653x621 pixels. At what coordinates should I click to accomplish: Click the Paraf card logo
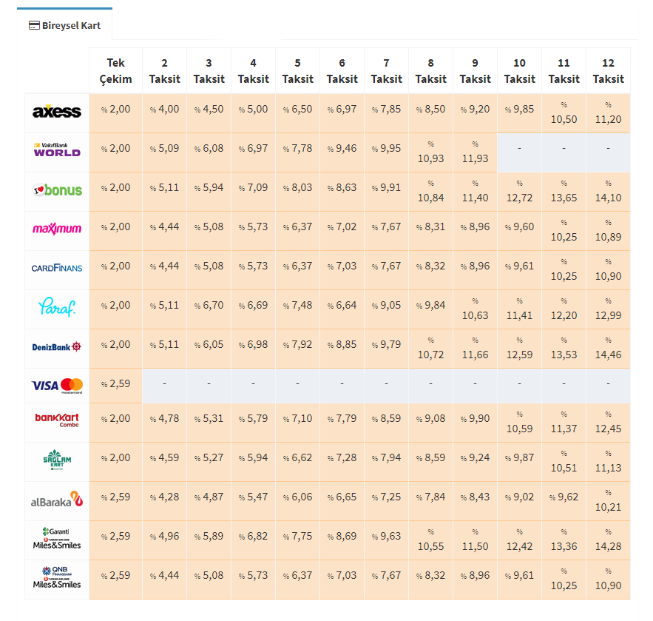[57, 307]
